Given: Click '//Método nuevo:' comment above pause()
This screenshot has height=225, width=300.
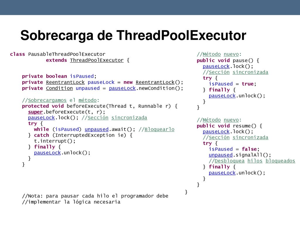Looking at the screenshot, I should tap(219, 54).
